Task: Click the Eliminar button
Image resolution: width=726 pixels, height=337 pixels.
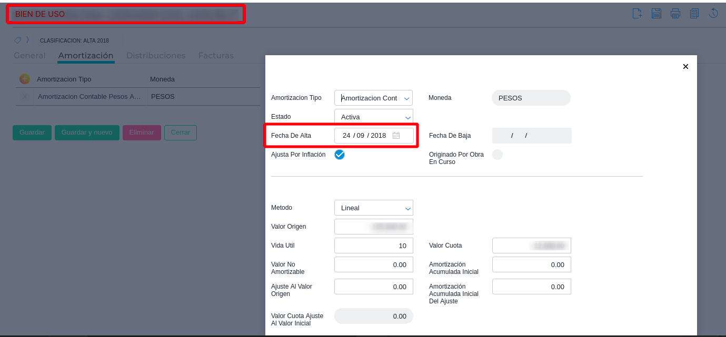Action: [x=142, y=132]
